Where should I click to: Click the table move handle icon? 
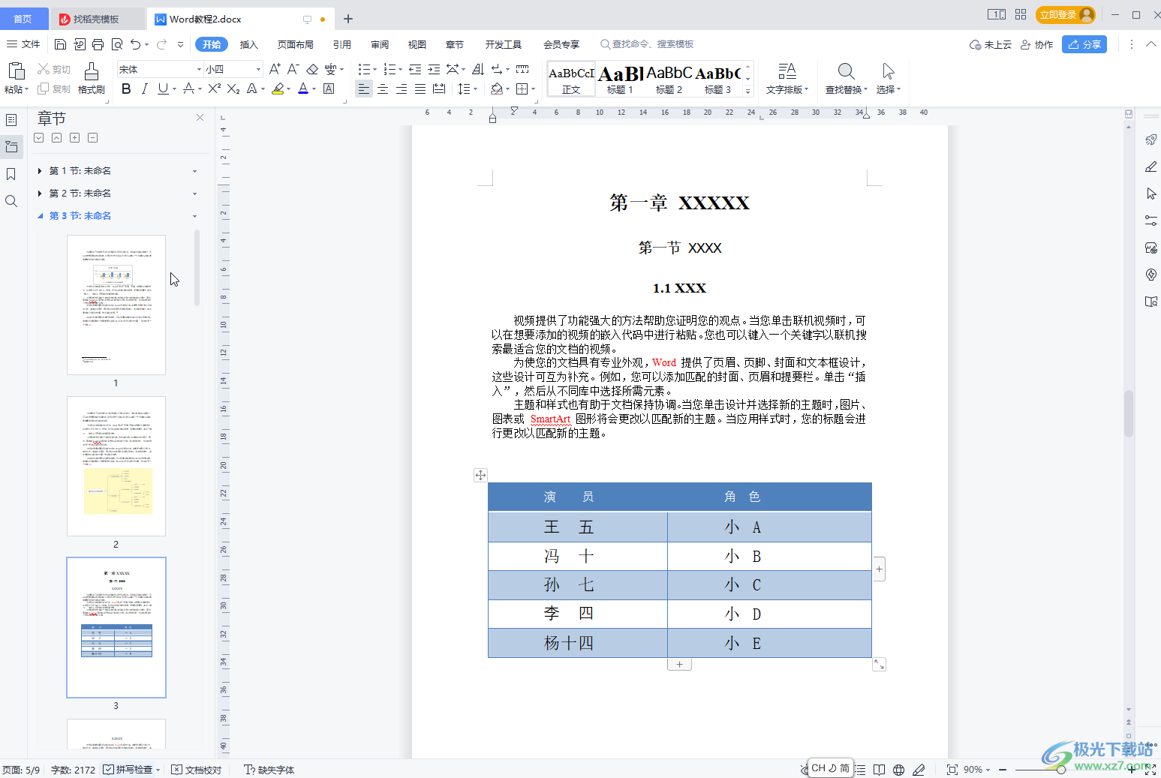(481, 475)
